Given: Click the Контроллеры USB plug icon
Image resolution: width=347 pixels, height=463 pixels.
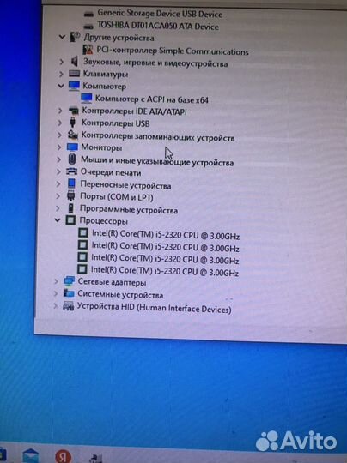Looking at the screenshot, I should click(72, 123).
